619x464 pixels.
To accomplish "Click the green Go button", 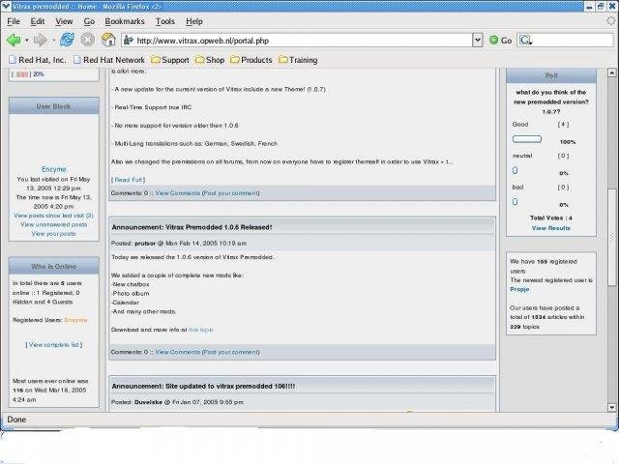I will (x=500, y=41).
